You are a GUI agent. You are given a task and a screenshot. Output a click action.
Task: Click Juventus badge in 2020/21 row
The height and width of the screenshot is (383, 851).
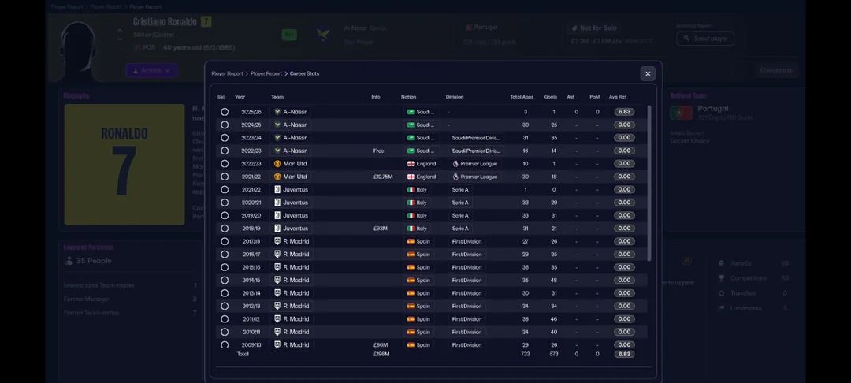click(277, 203)
